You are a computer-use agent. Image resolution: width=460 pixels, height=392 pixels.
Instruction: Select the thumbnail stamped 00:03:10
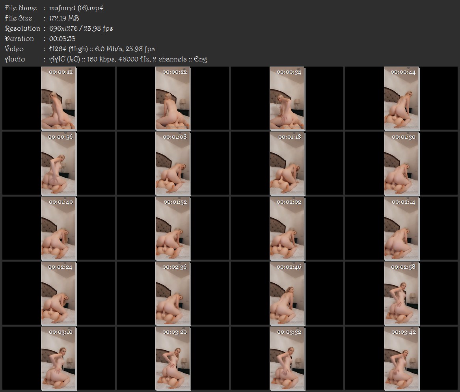click(59, 359)
